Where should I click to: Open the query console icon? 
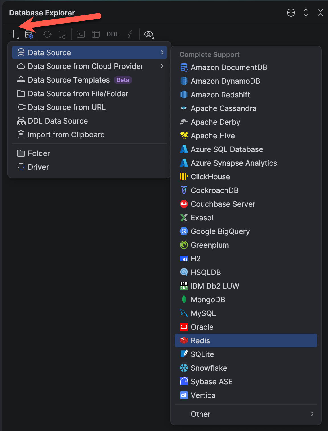tap(81, 34)
